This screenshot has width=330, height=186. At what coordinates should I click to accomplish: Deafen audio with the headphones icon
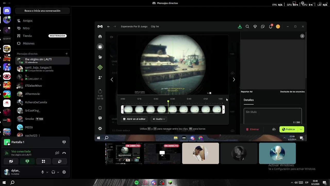(53, 172)
